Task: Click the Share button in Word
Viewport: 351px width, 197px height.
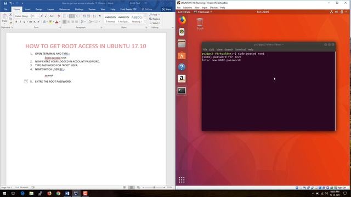Action: (x=166, y=9)
